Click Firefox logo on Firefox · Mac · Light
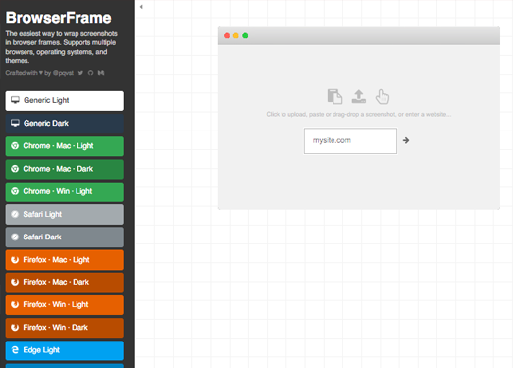This screenshot has width=513, height=368. point(15,260)
